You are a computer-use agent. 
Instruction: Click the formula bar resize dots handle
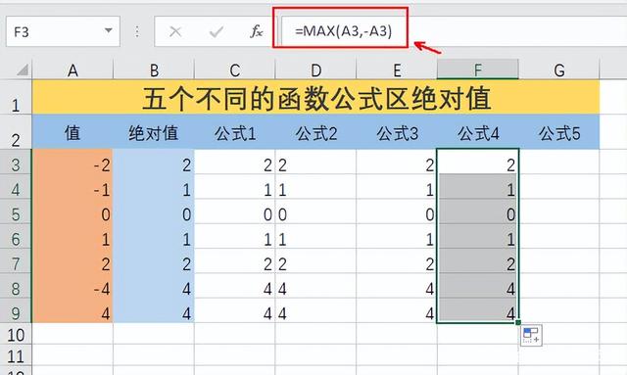137,31
